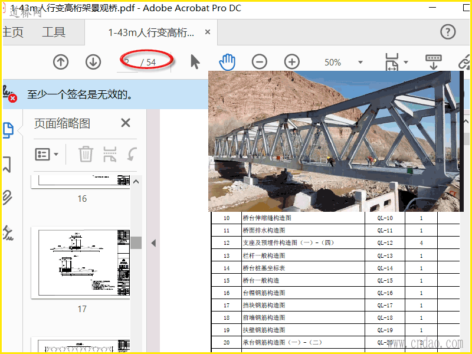The width and height of the screenshot is (472, 354).
Task: Click the share link icon
Action: tap(464, 63)
